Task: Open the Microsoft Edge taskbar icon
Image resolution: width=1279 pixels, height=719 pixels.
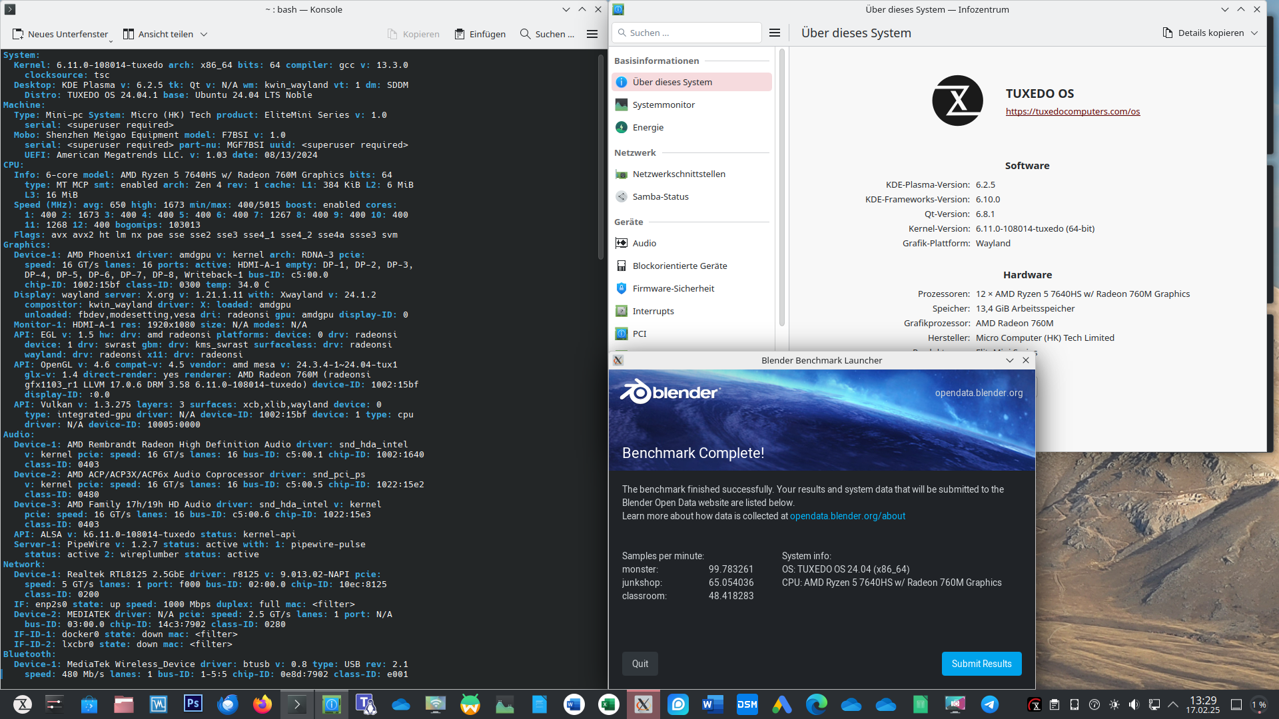Action: pos(816,704)
